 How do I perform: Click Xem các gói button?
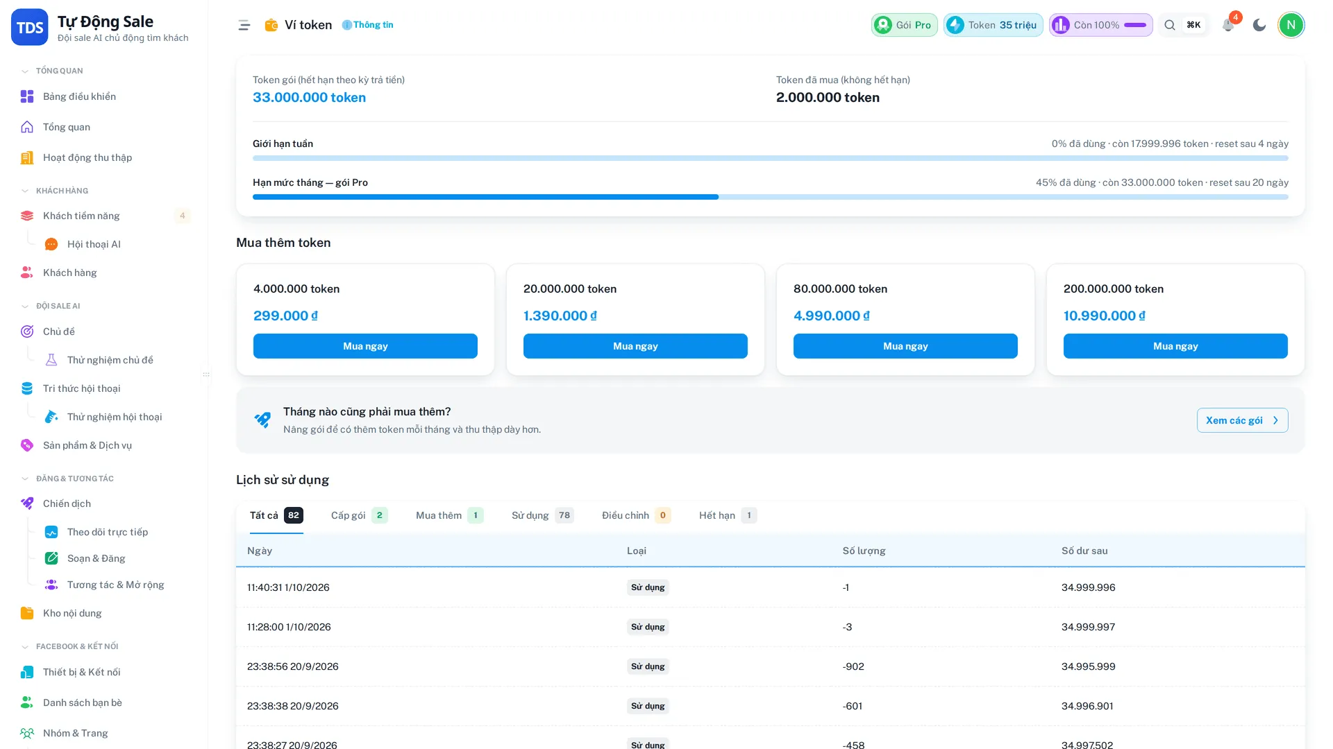(x=1242, y=420)
